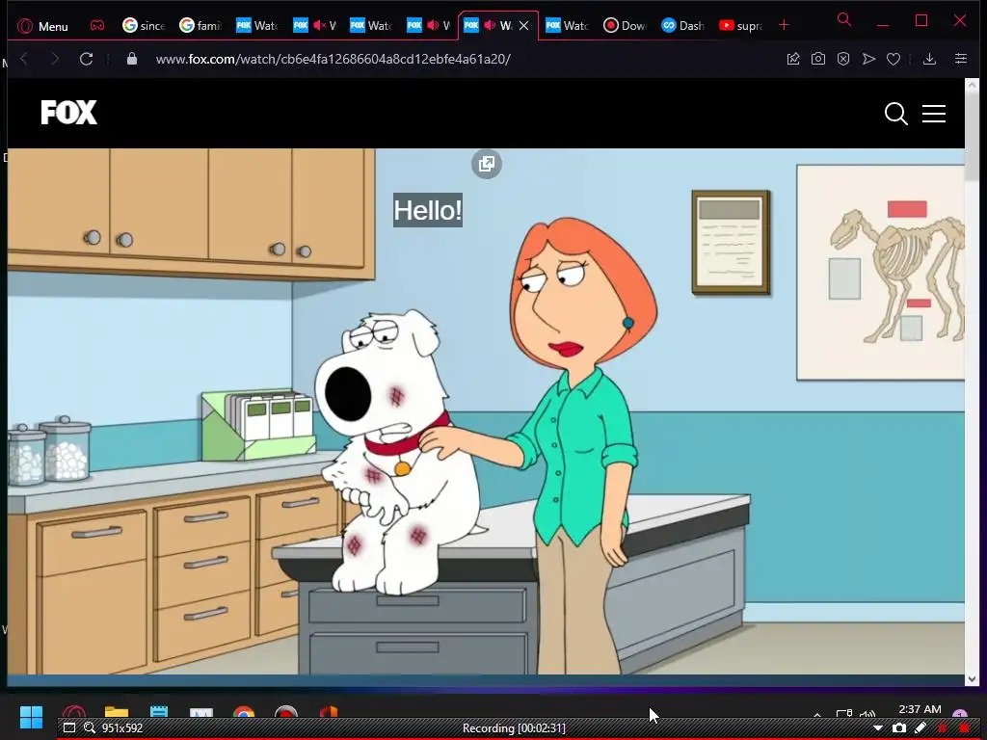Go back to the previous page

click(x=24, y=59)
